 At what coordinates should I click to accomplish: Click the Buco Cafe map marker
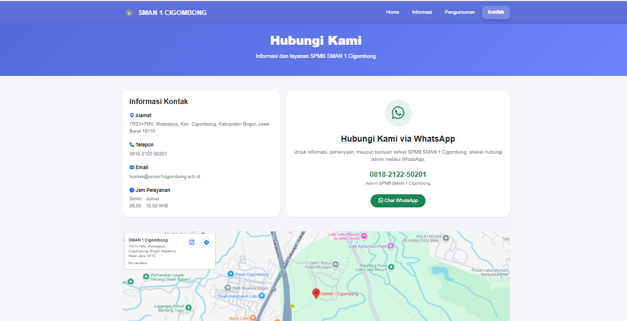253,318
